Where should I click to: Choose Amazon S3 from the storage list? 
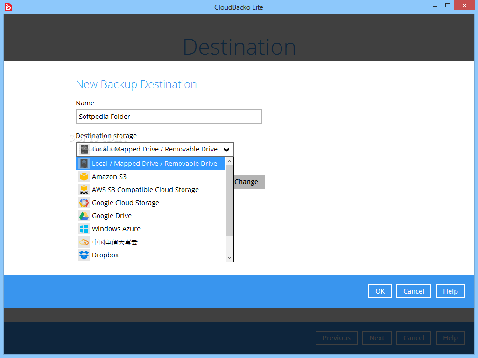[151, 177]
